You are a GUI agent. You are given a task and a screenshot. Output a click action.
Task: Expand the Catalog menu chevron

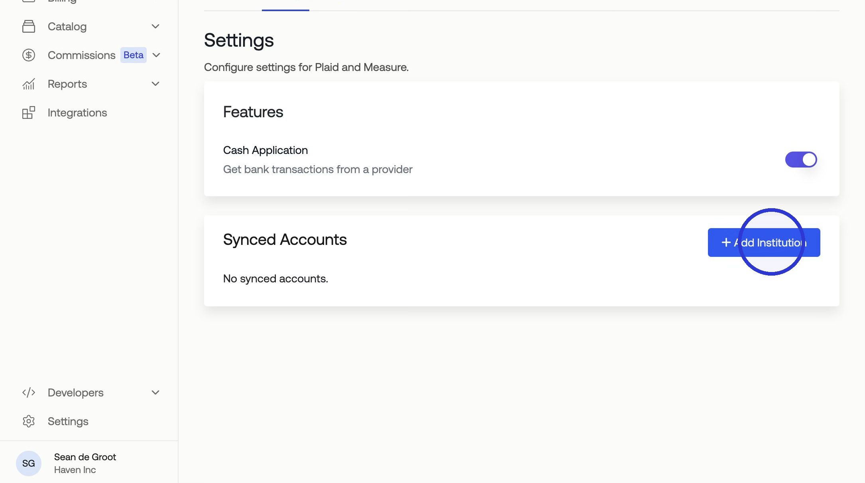pyautogui.click(x=155, y=26)
